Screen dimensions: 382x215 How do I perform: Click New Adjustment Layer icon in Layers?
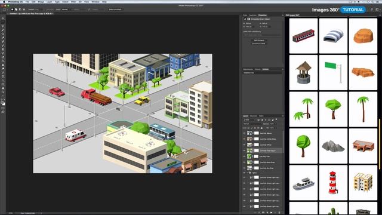pos(267,213)
